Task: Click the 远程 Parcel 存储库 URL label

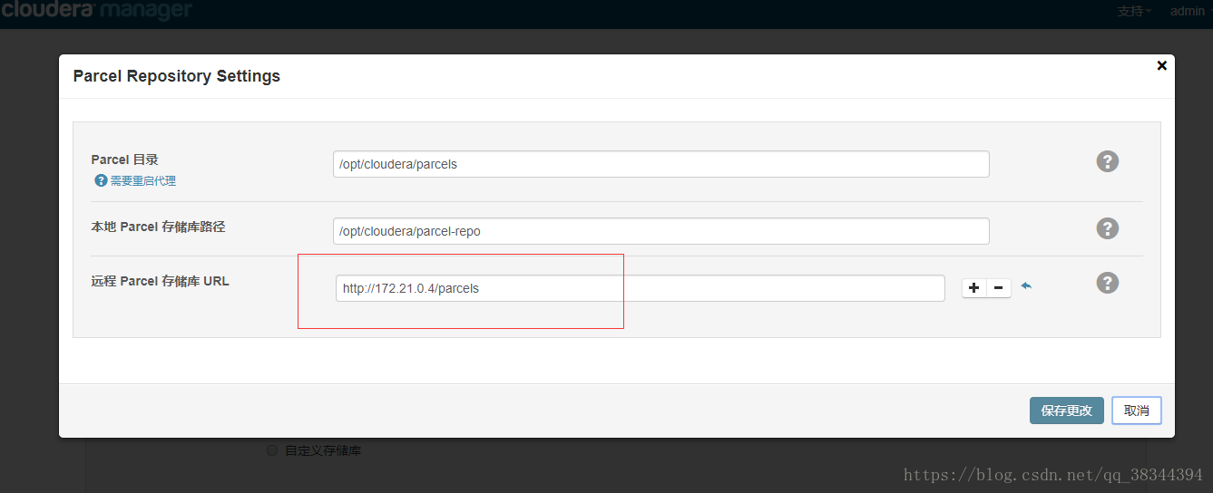Action: coord(160,281)
